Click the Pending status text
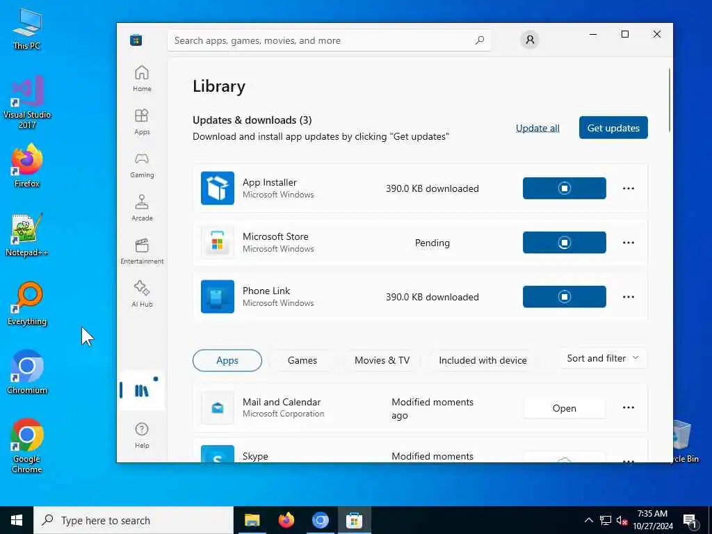The image size is (712, 534). [432, 243]
